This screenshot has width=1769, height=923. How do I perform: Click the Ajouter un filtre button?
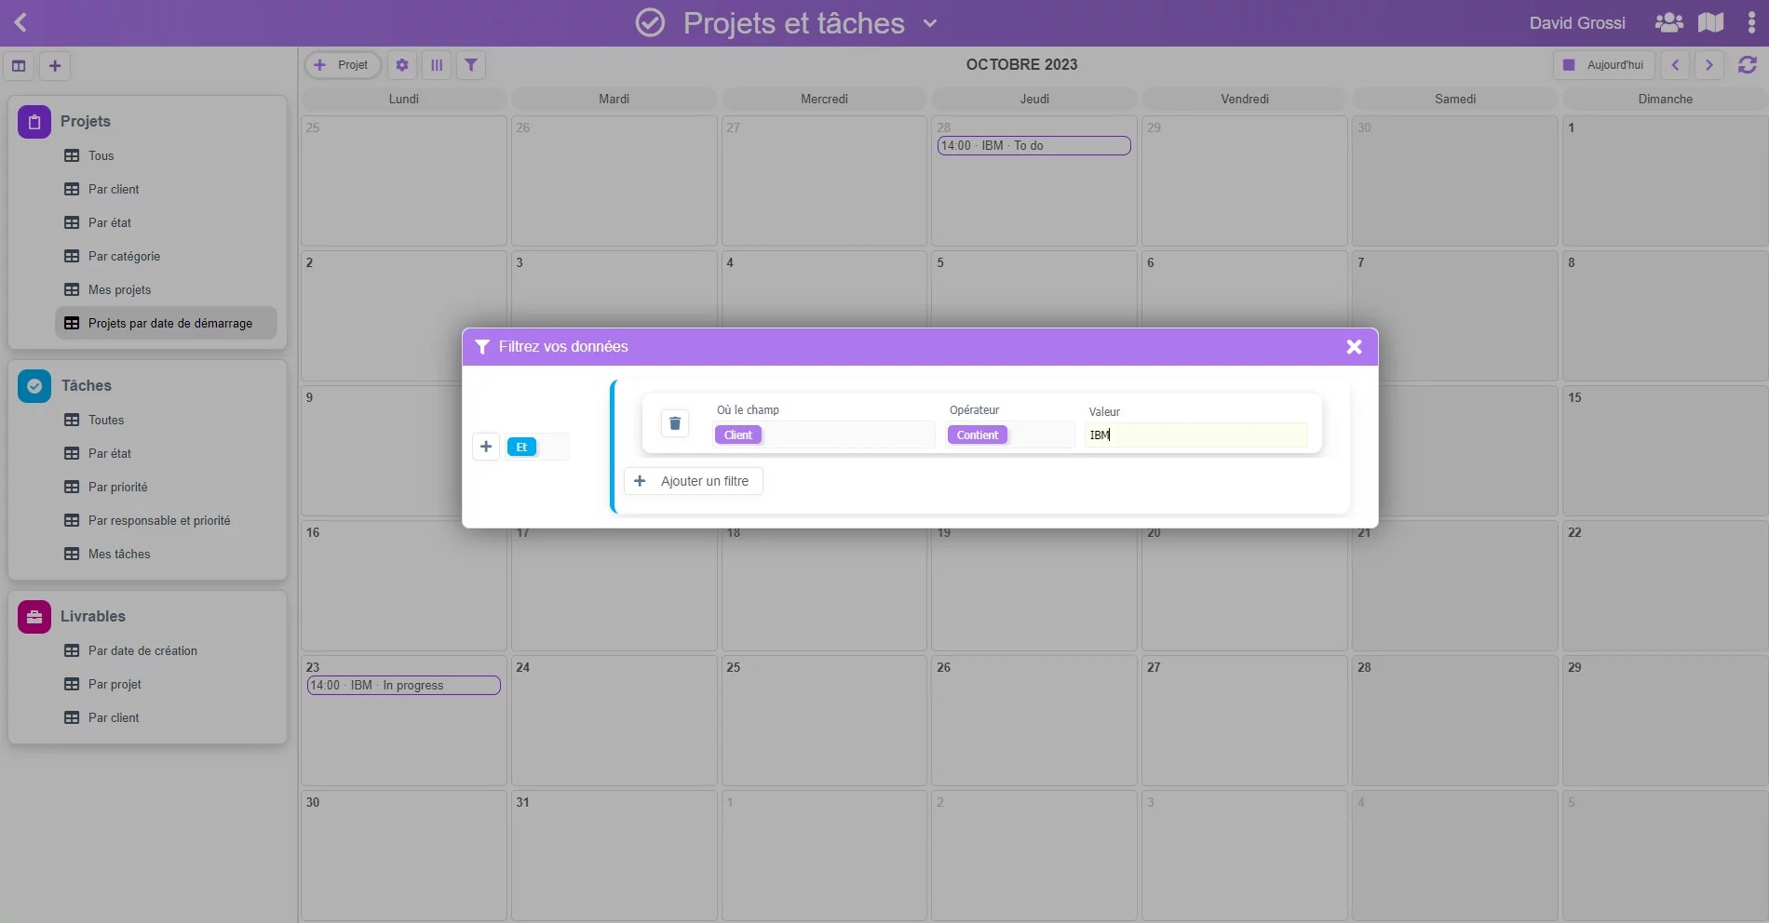coord(693,481)
